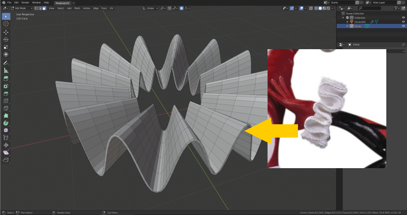
Task: Expand the Circle.001 tree item
Action: coord(348,22)
